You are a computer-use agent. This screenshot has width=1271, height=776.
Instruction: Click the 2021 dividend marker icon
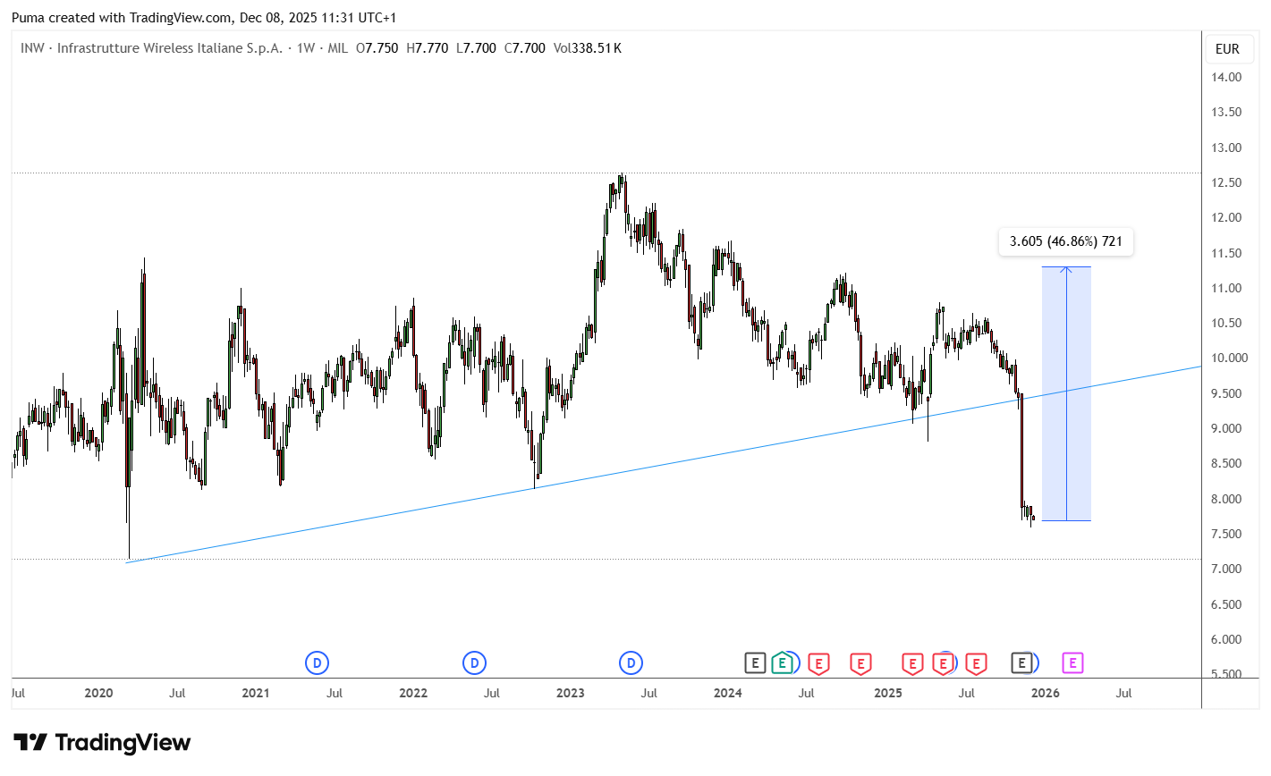[317, 663]
